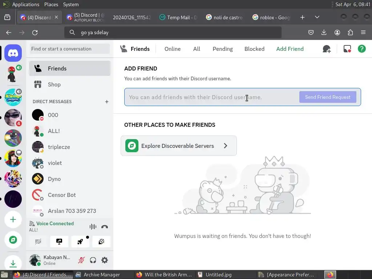Click Voice Connected status text
Viewport: 372px width, 279px height.
pyautogui.click(x=55, y=223)
